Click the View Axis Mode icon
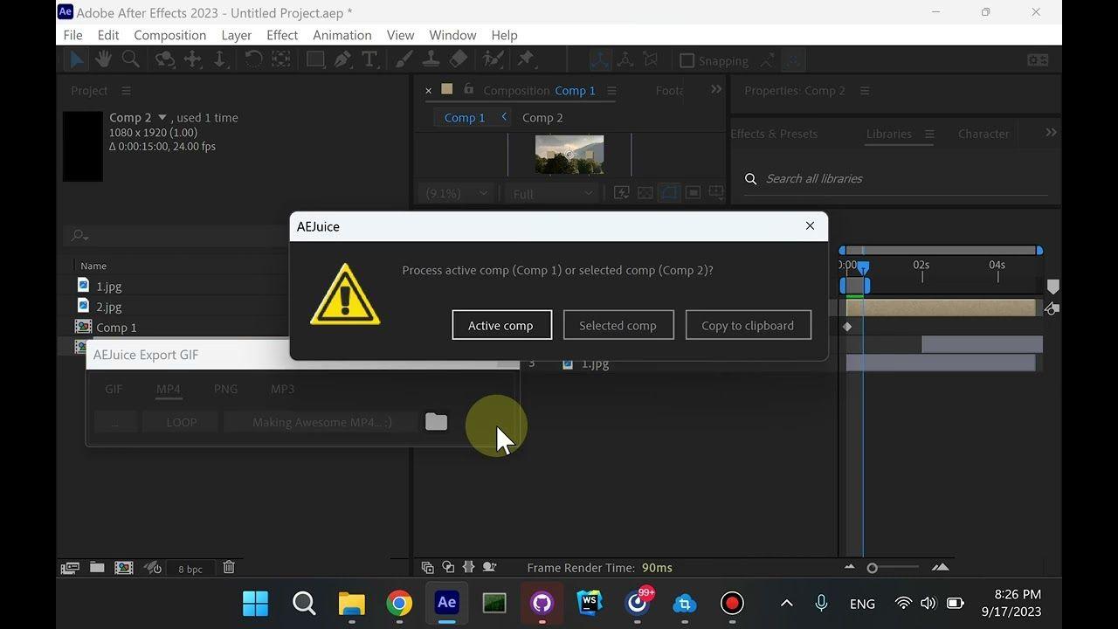Screen dimensions: 1118x629 coord(651,60)
